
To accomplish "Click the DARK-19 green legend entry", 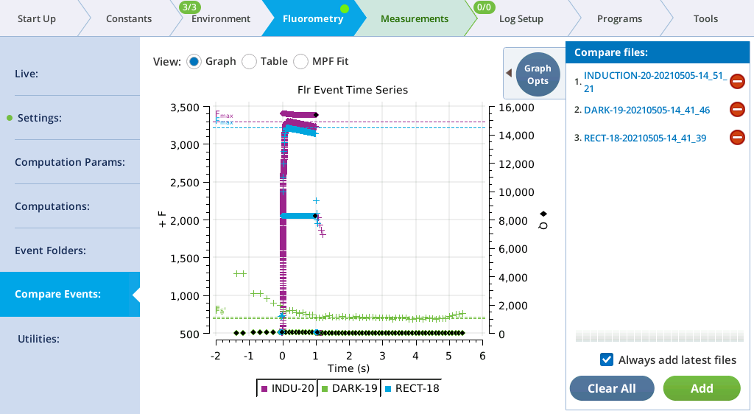I will point(351,388).
